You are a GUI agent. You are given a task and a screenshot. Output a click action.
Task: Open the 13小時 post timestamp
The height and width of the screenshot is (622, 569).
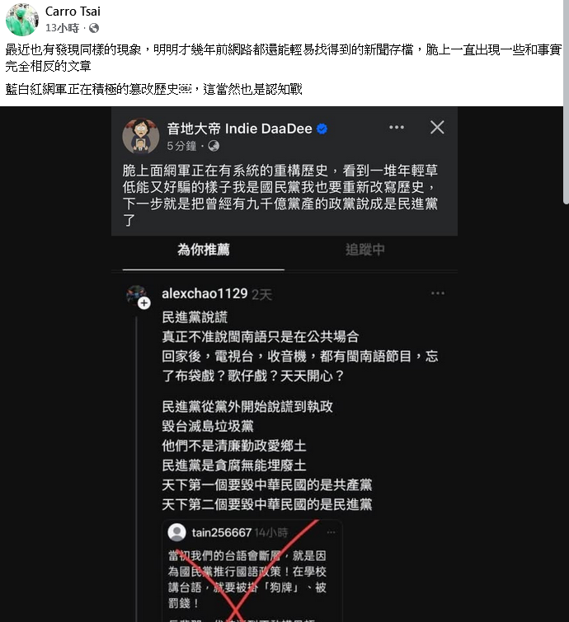(x=63, y=28)
